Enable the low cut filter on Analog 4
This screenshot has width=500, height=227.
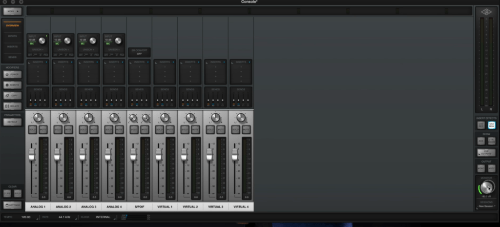(111, 55)
